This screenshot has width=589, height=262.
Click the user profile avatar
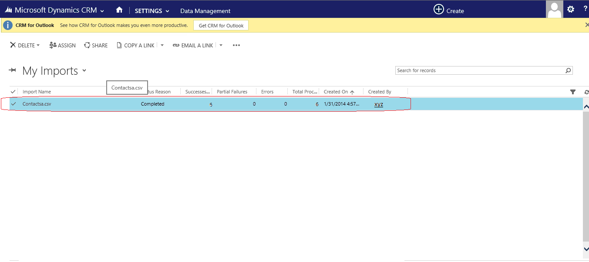(554, 9)
